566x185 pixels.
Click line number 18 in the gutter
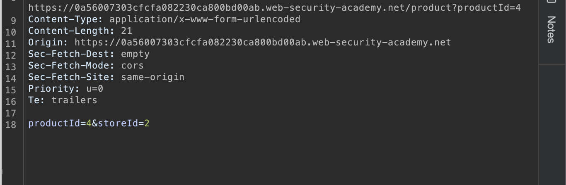point(11,125)
